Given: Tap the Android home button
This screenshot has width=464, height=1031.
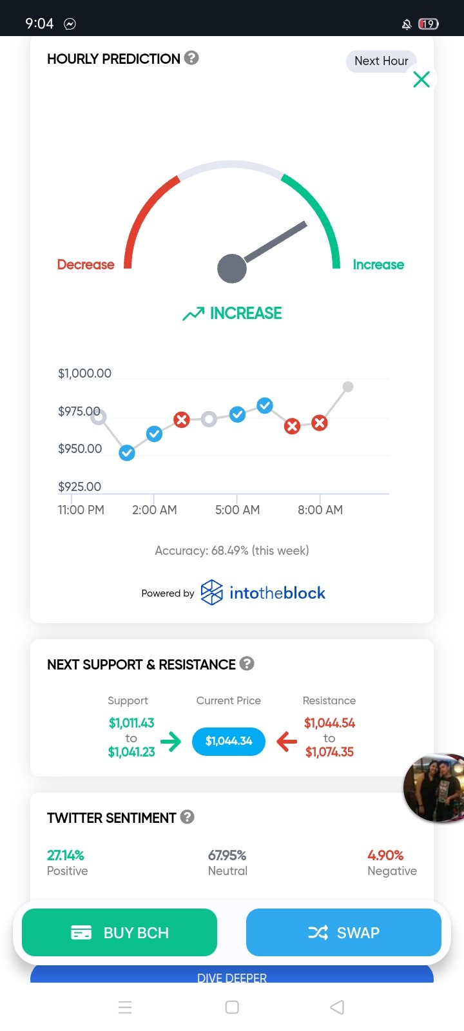Looking at the screenshot, I should pos(232,1007).
